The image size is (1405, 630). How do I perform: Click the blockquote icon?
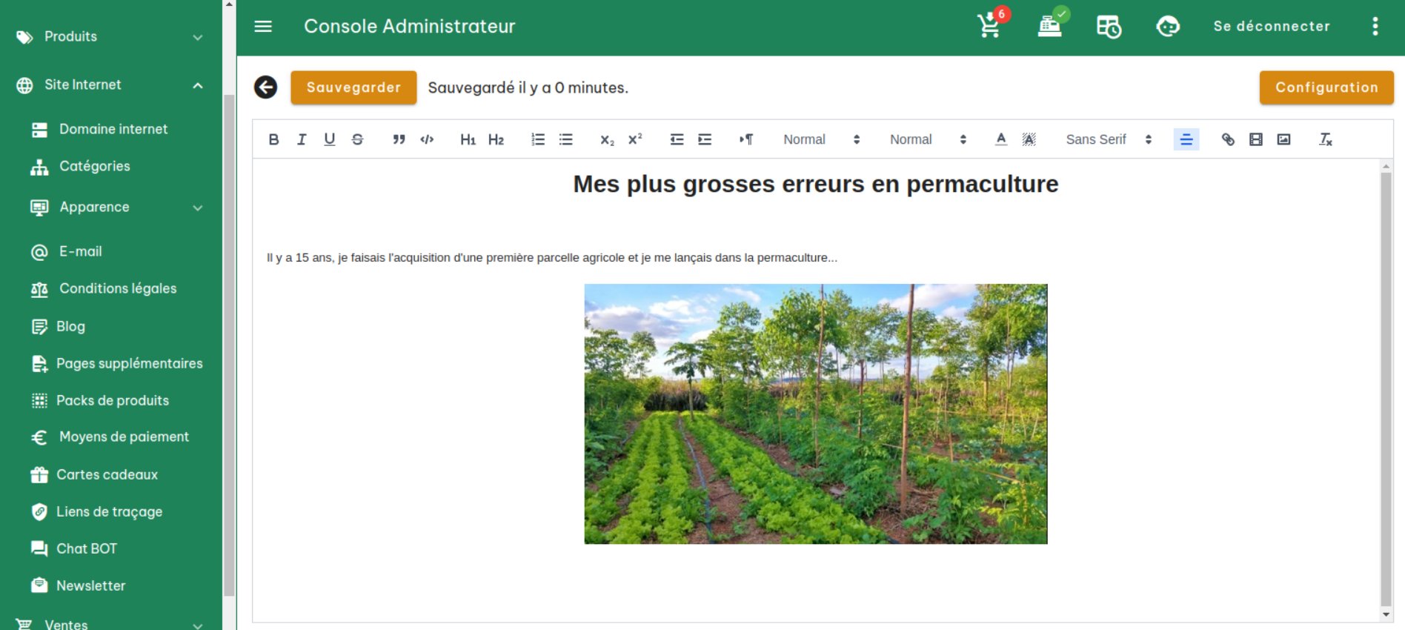tap(399, 139)
